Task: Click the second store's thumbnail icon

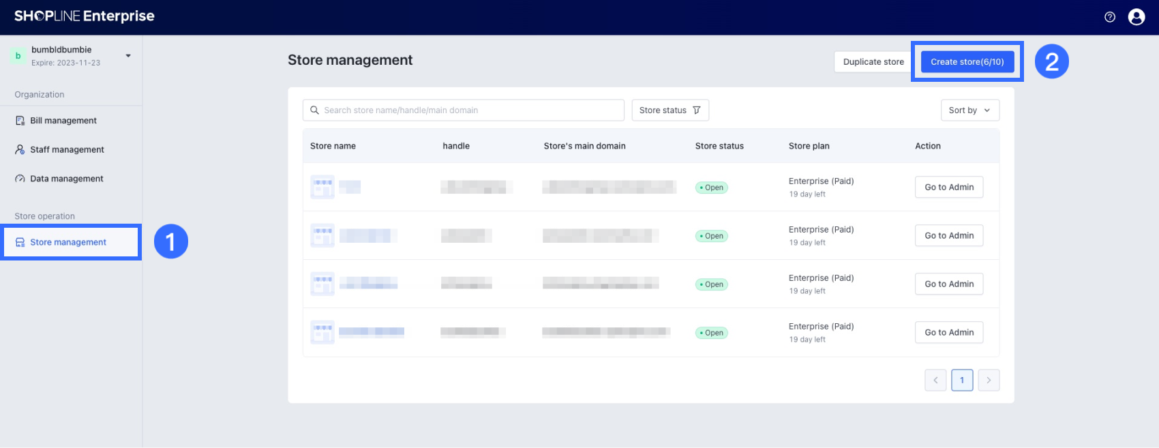Action: [322, 235]
